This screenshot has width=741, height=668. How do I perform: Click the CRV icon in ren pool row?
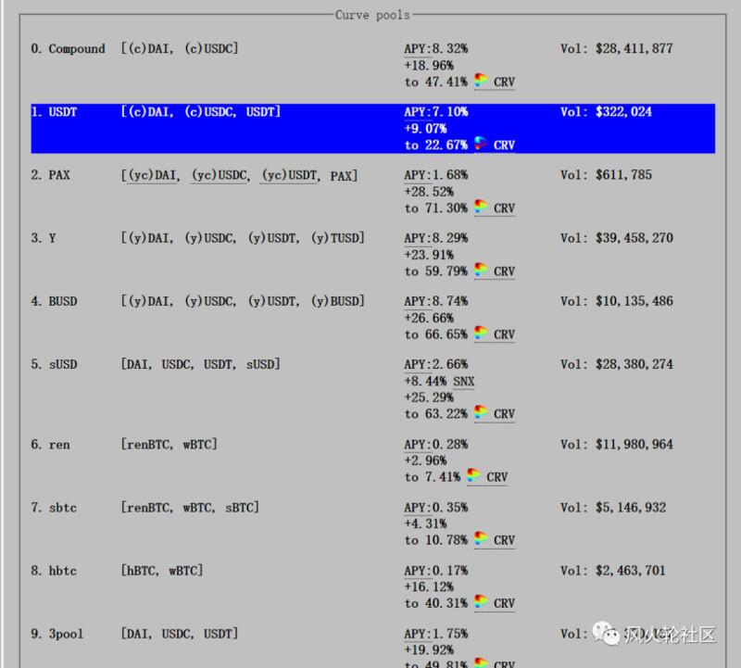pyautogui.click(x=473, y=475)
